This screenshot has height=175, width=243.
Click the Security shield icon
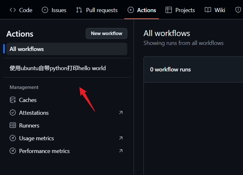[x=238, y=10]
